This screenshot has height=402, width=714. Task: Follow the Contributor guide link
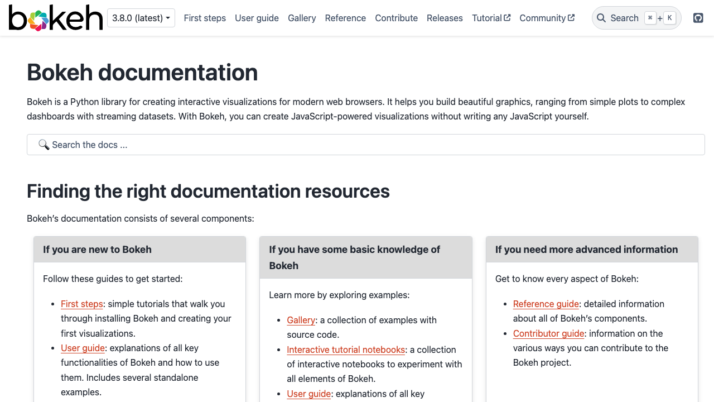point(548,333)
